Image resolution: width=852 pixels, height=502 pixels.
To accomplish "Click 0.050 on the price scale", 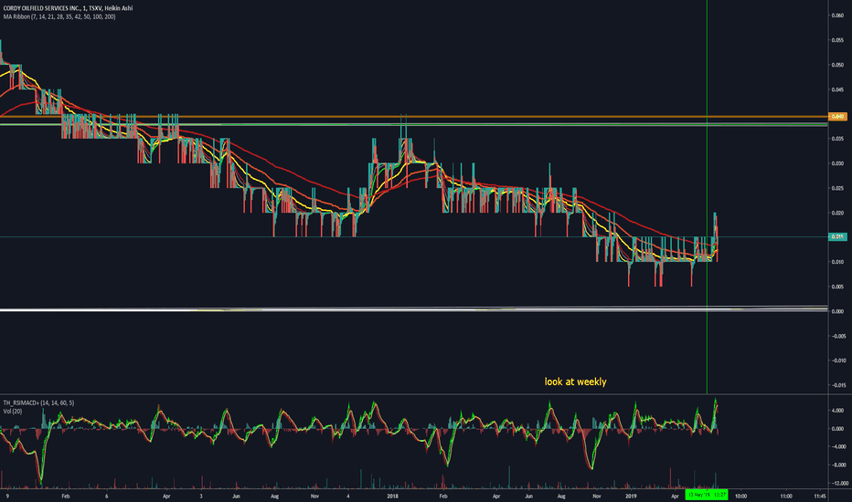I will [x=837, y=65].
